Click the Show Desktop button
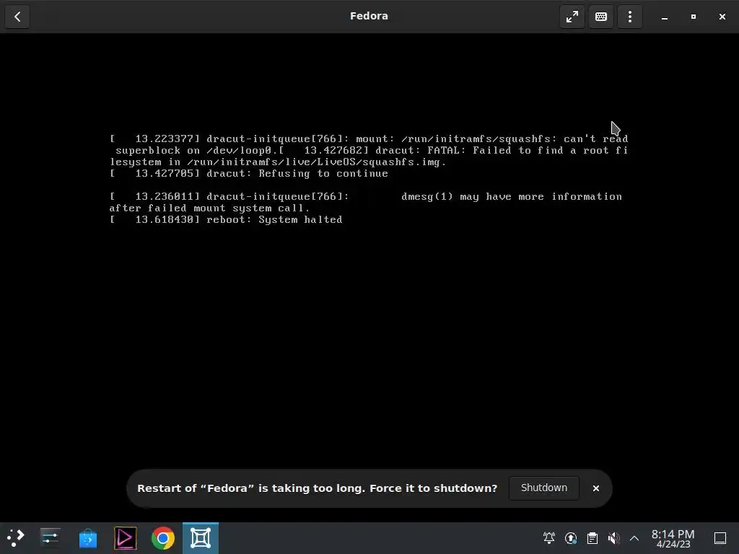 click(720, 538)
